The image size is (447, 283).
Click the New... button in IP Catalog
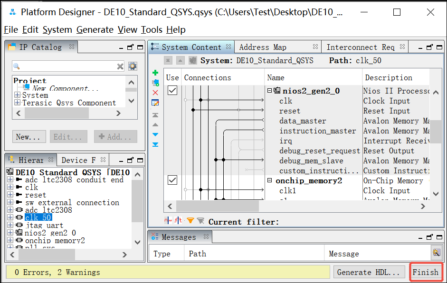(29, 136)
